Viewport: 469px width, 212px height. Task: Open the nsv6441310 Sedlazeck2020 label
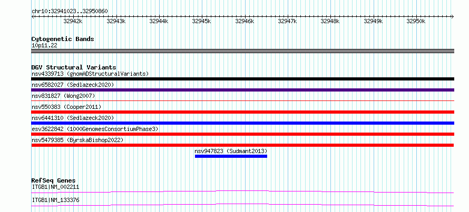click(73, 118)
